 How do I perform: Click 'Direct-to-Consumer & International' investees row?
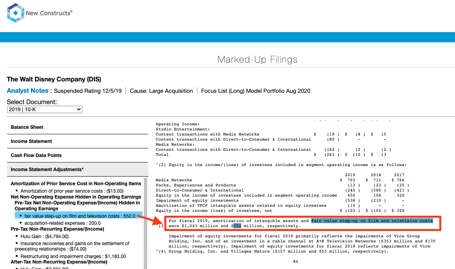pos(282,190)
